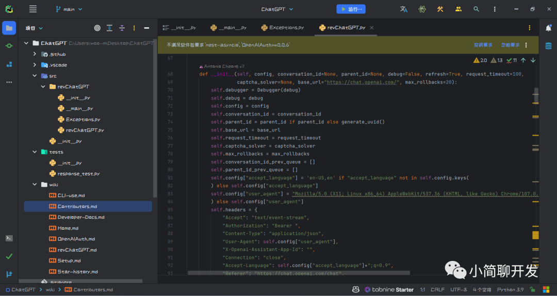Open the Project tool window folder icon
Viewport: 557px width, 296px height.
[x=9, y=28]
